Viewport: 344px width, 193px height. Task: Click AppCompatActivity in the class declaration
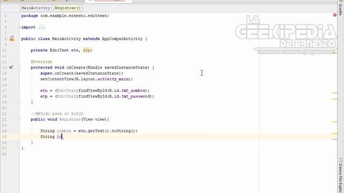point(122,39)
